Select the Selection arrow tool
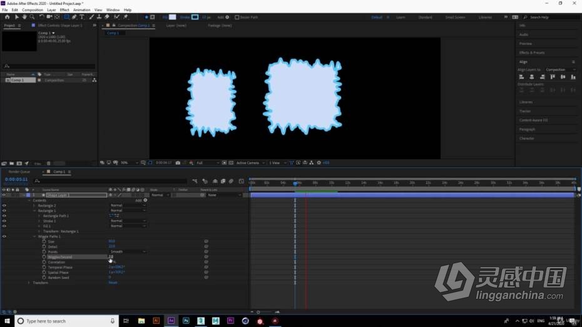The image size is (582, 327). (17, 17)
